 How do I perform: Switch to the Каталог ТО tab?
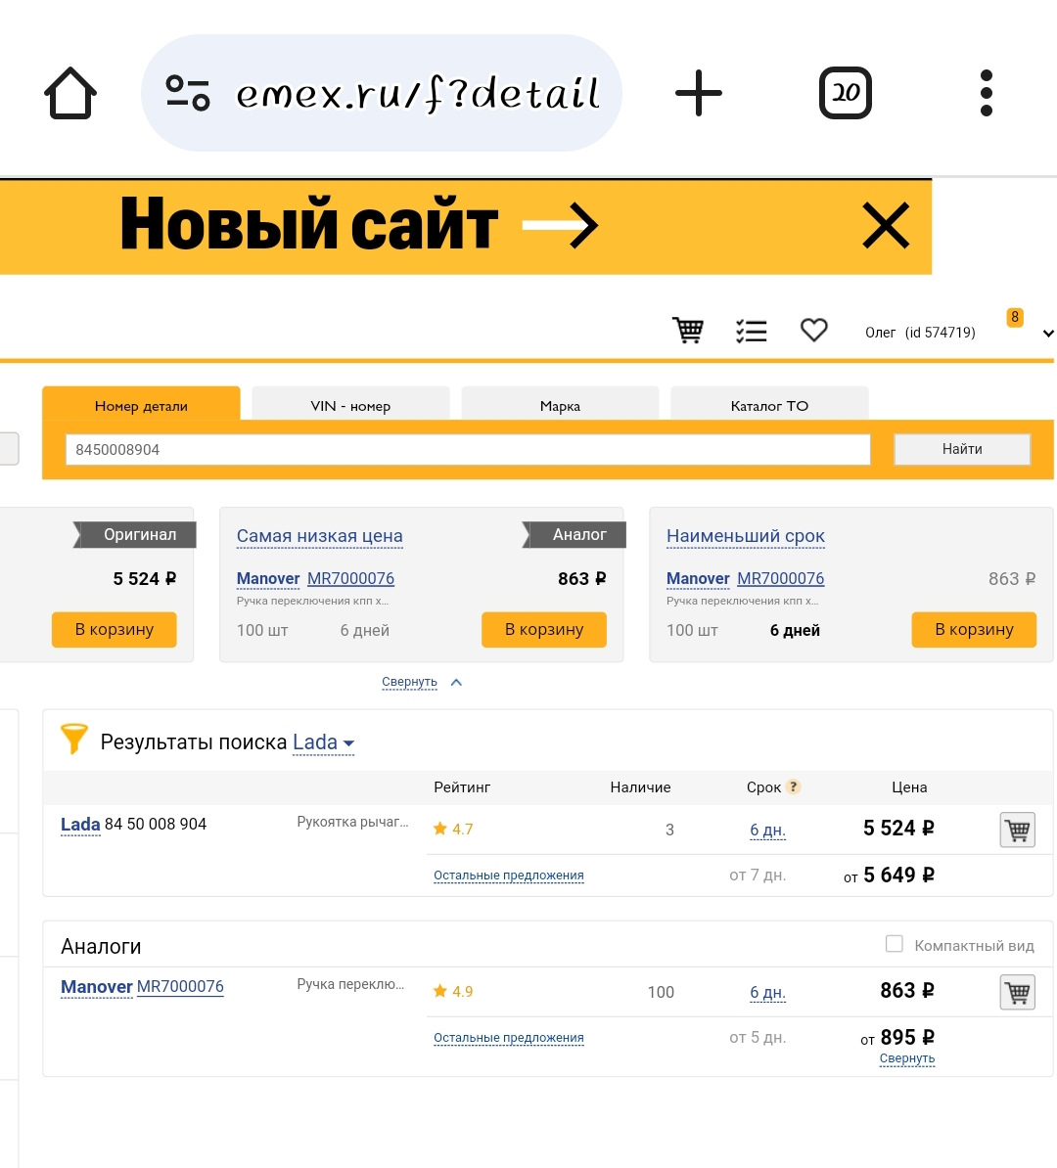click(x=769, y=406)
